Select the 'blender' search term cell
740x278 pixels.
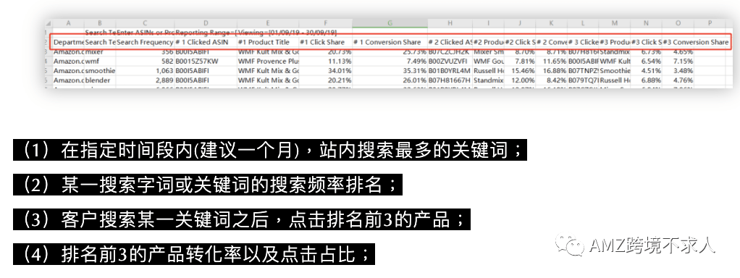(100, 80)
